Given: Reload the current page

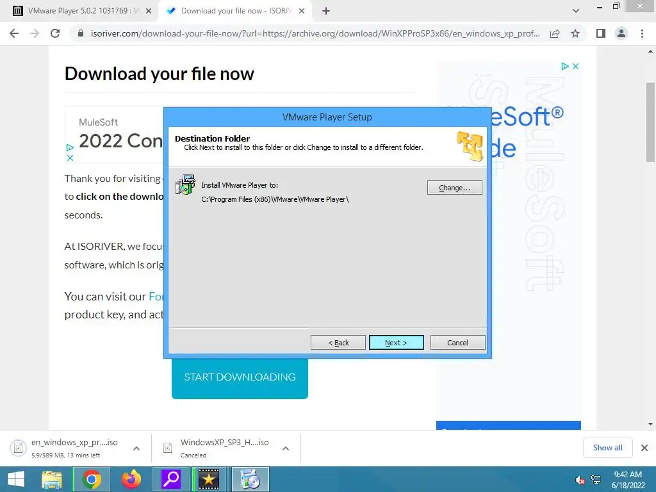Looking at the screenshot, I should click(55, 33).
